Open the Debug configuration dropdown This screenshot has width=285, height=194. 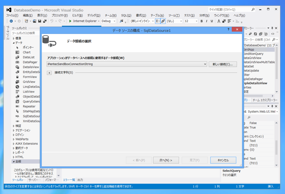pos(114,21)
